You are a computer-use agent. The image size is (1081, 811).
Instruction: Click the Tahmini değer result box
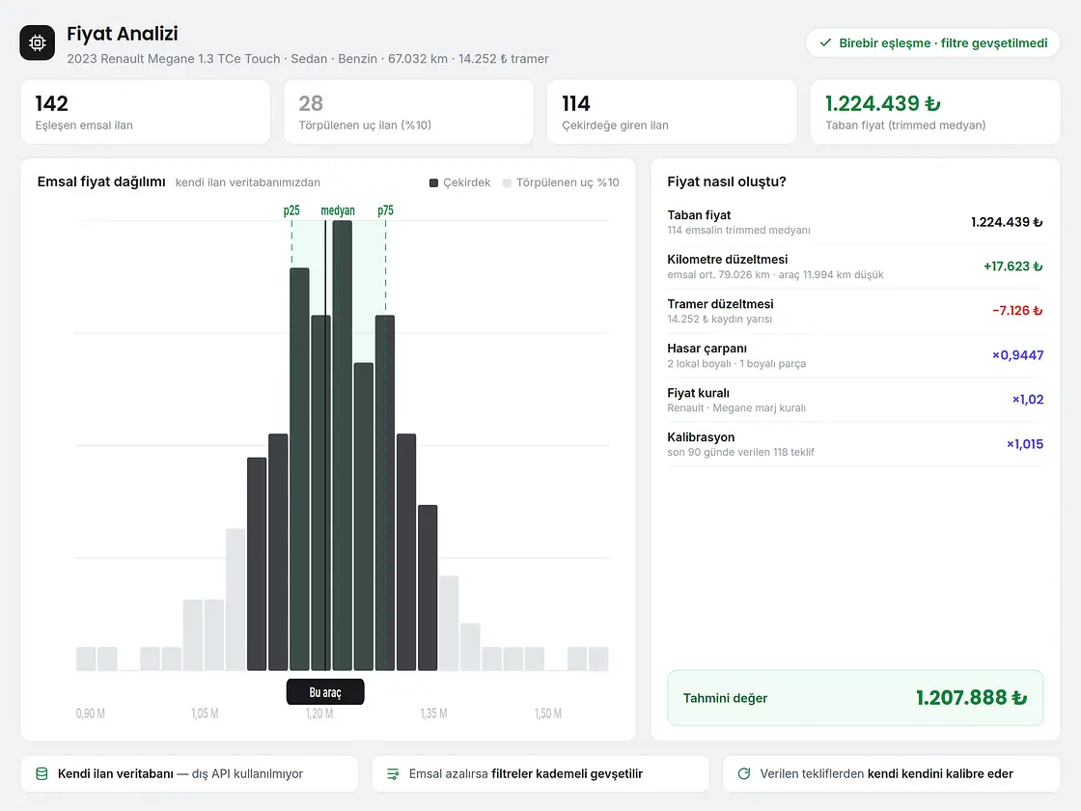click(x=855, y=698)
